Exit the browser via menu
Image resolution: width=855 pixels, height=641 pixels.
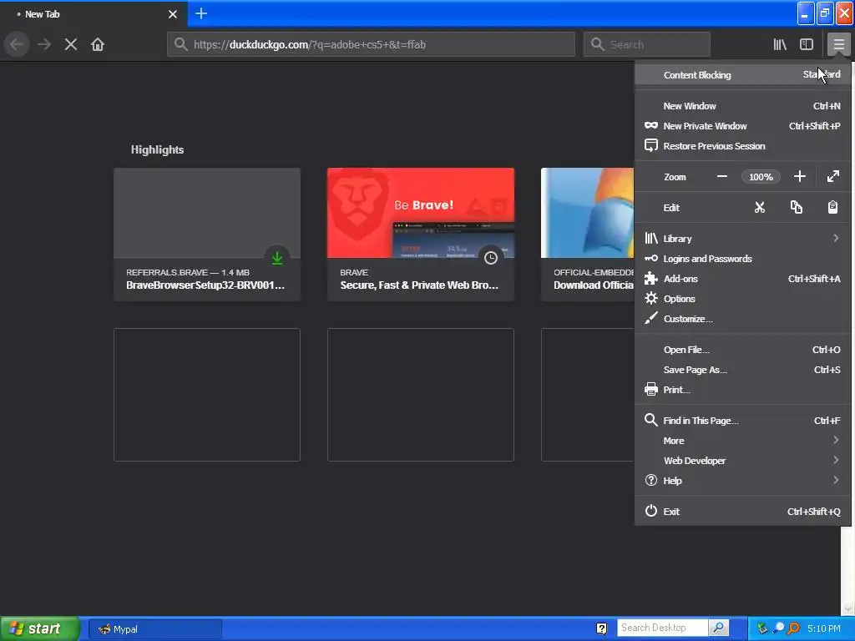pyautogui.click(x=742, y=512)
